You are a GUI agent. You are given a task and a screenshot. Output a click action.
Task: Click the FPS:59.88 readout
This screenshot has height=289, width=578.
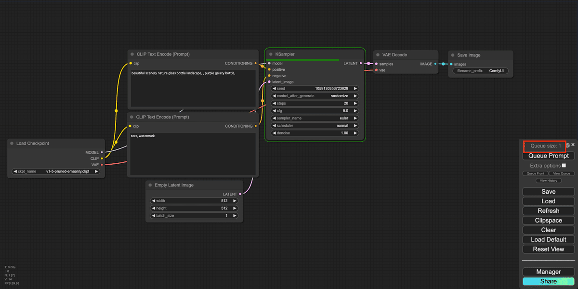[12, 283]
